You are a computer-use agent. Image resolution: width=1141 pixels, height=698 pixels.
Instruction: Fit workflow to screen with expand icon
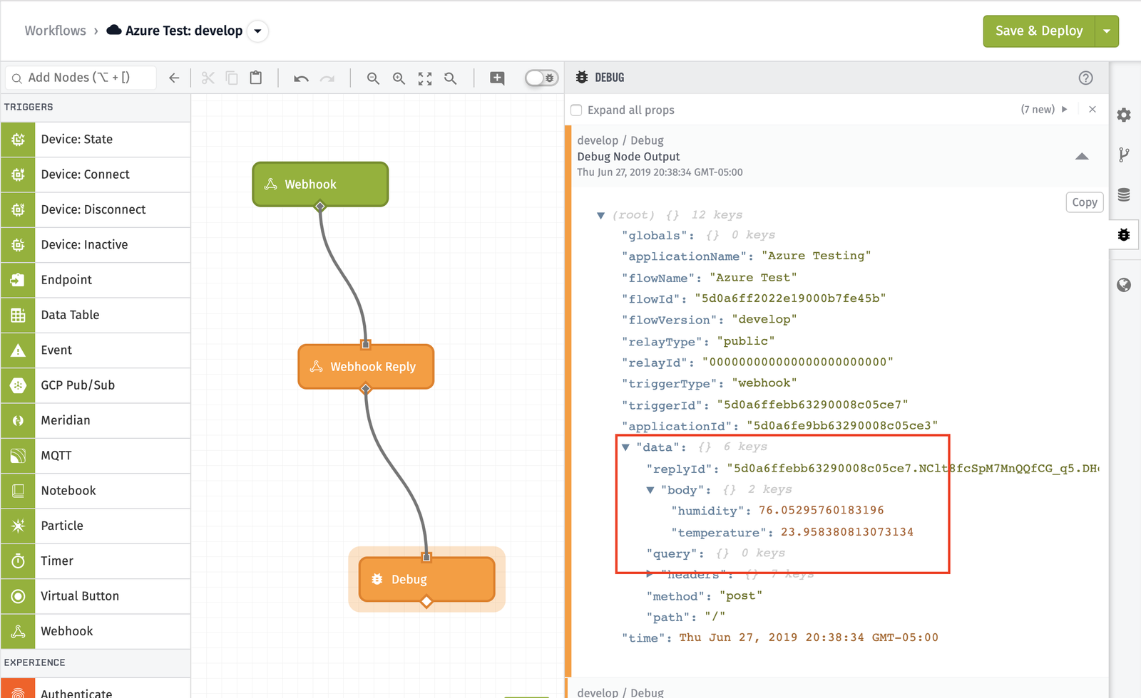coord(424,78)
